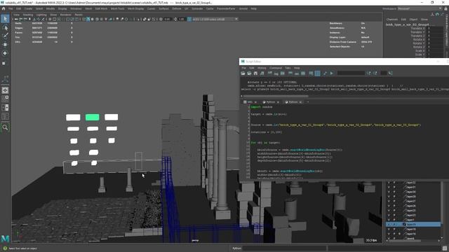Click the Save Script icon in the Script Editor
The image size is (449, 252).
click(x=255, y=73)
